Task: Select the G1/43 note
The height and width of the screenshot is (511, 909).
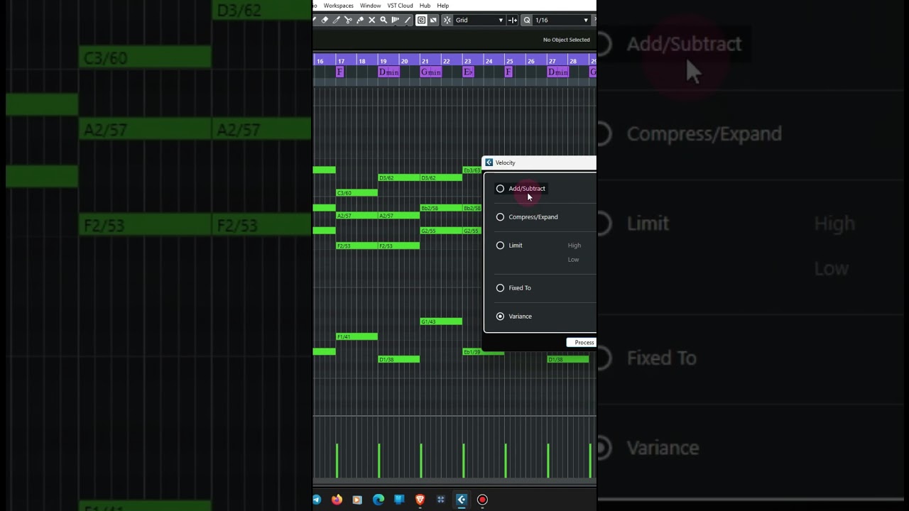Action: [441, 322]
